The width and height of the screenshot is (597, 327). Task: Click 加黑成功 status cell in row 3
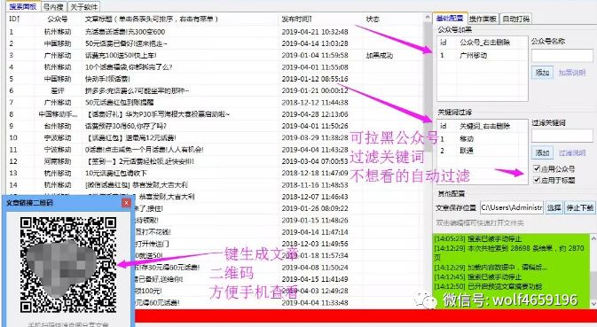tap(379, 56)
